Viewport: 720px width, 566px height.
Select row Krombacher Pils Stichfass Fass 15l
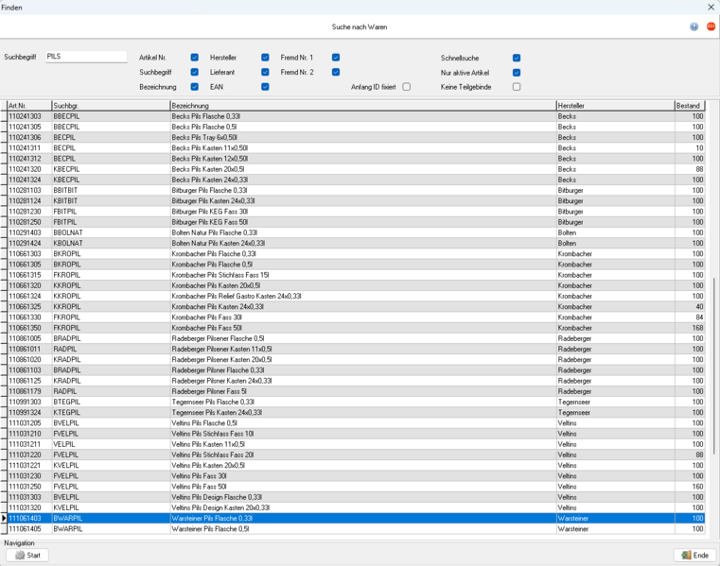(356, 275)
